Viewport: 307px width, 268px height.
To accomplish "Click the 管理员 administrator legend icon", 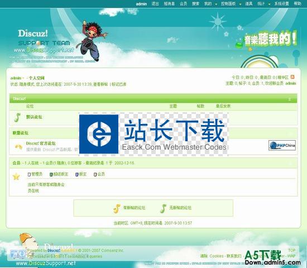I will tap(29, 174).
